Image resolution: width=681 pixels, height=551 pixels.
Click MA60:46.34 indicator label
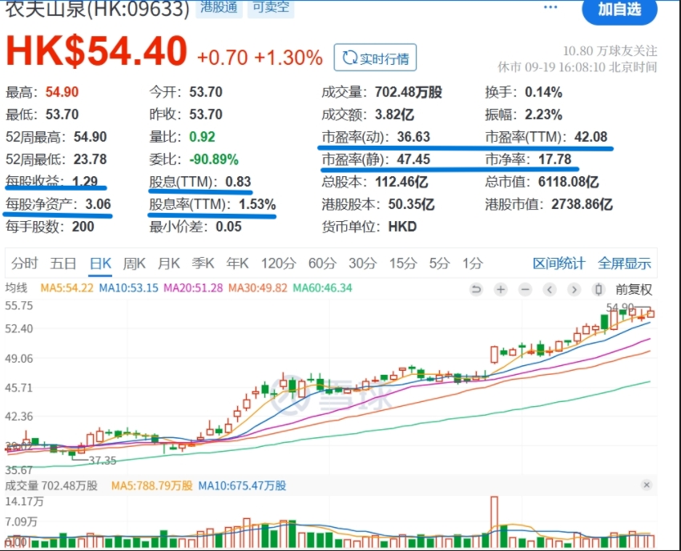[322, 288]
